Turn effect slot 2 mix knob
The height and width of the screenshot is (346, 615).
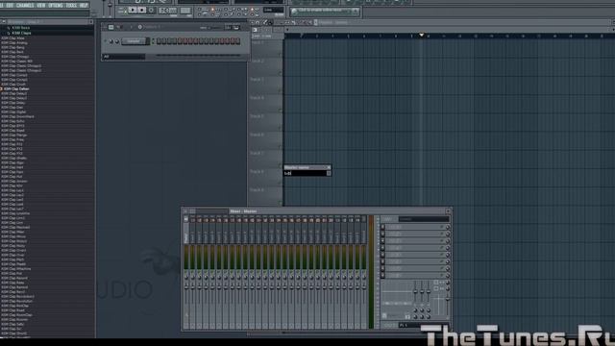448,235
